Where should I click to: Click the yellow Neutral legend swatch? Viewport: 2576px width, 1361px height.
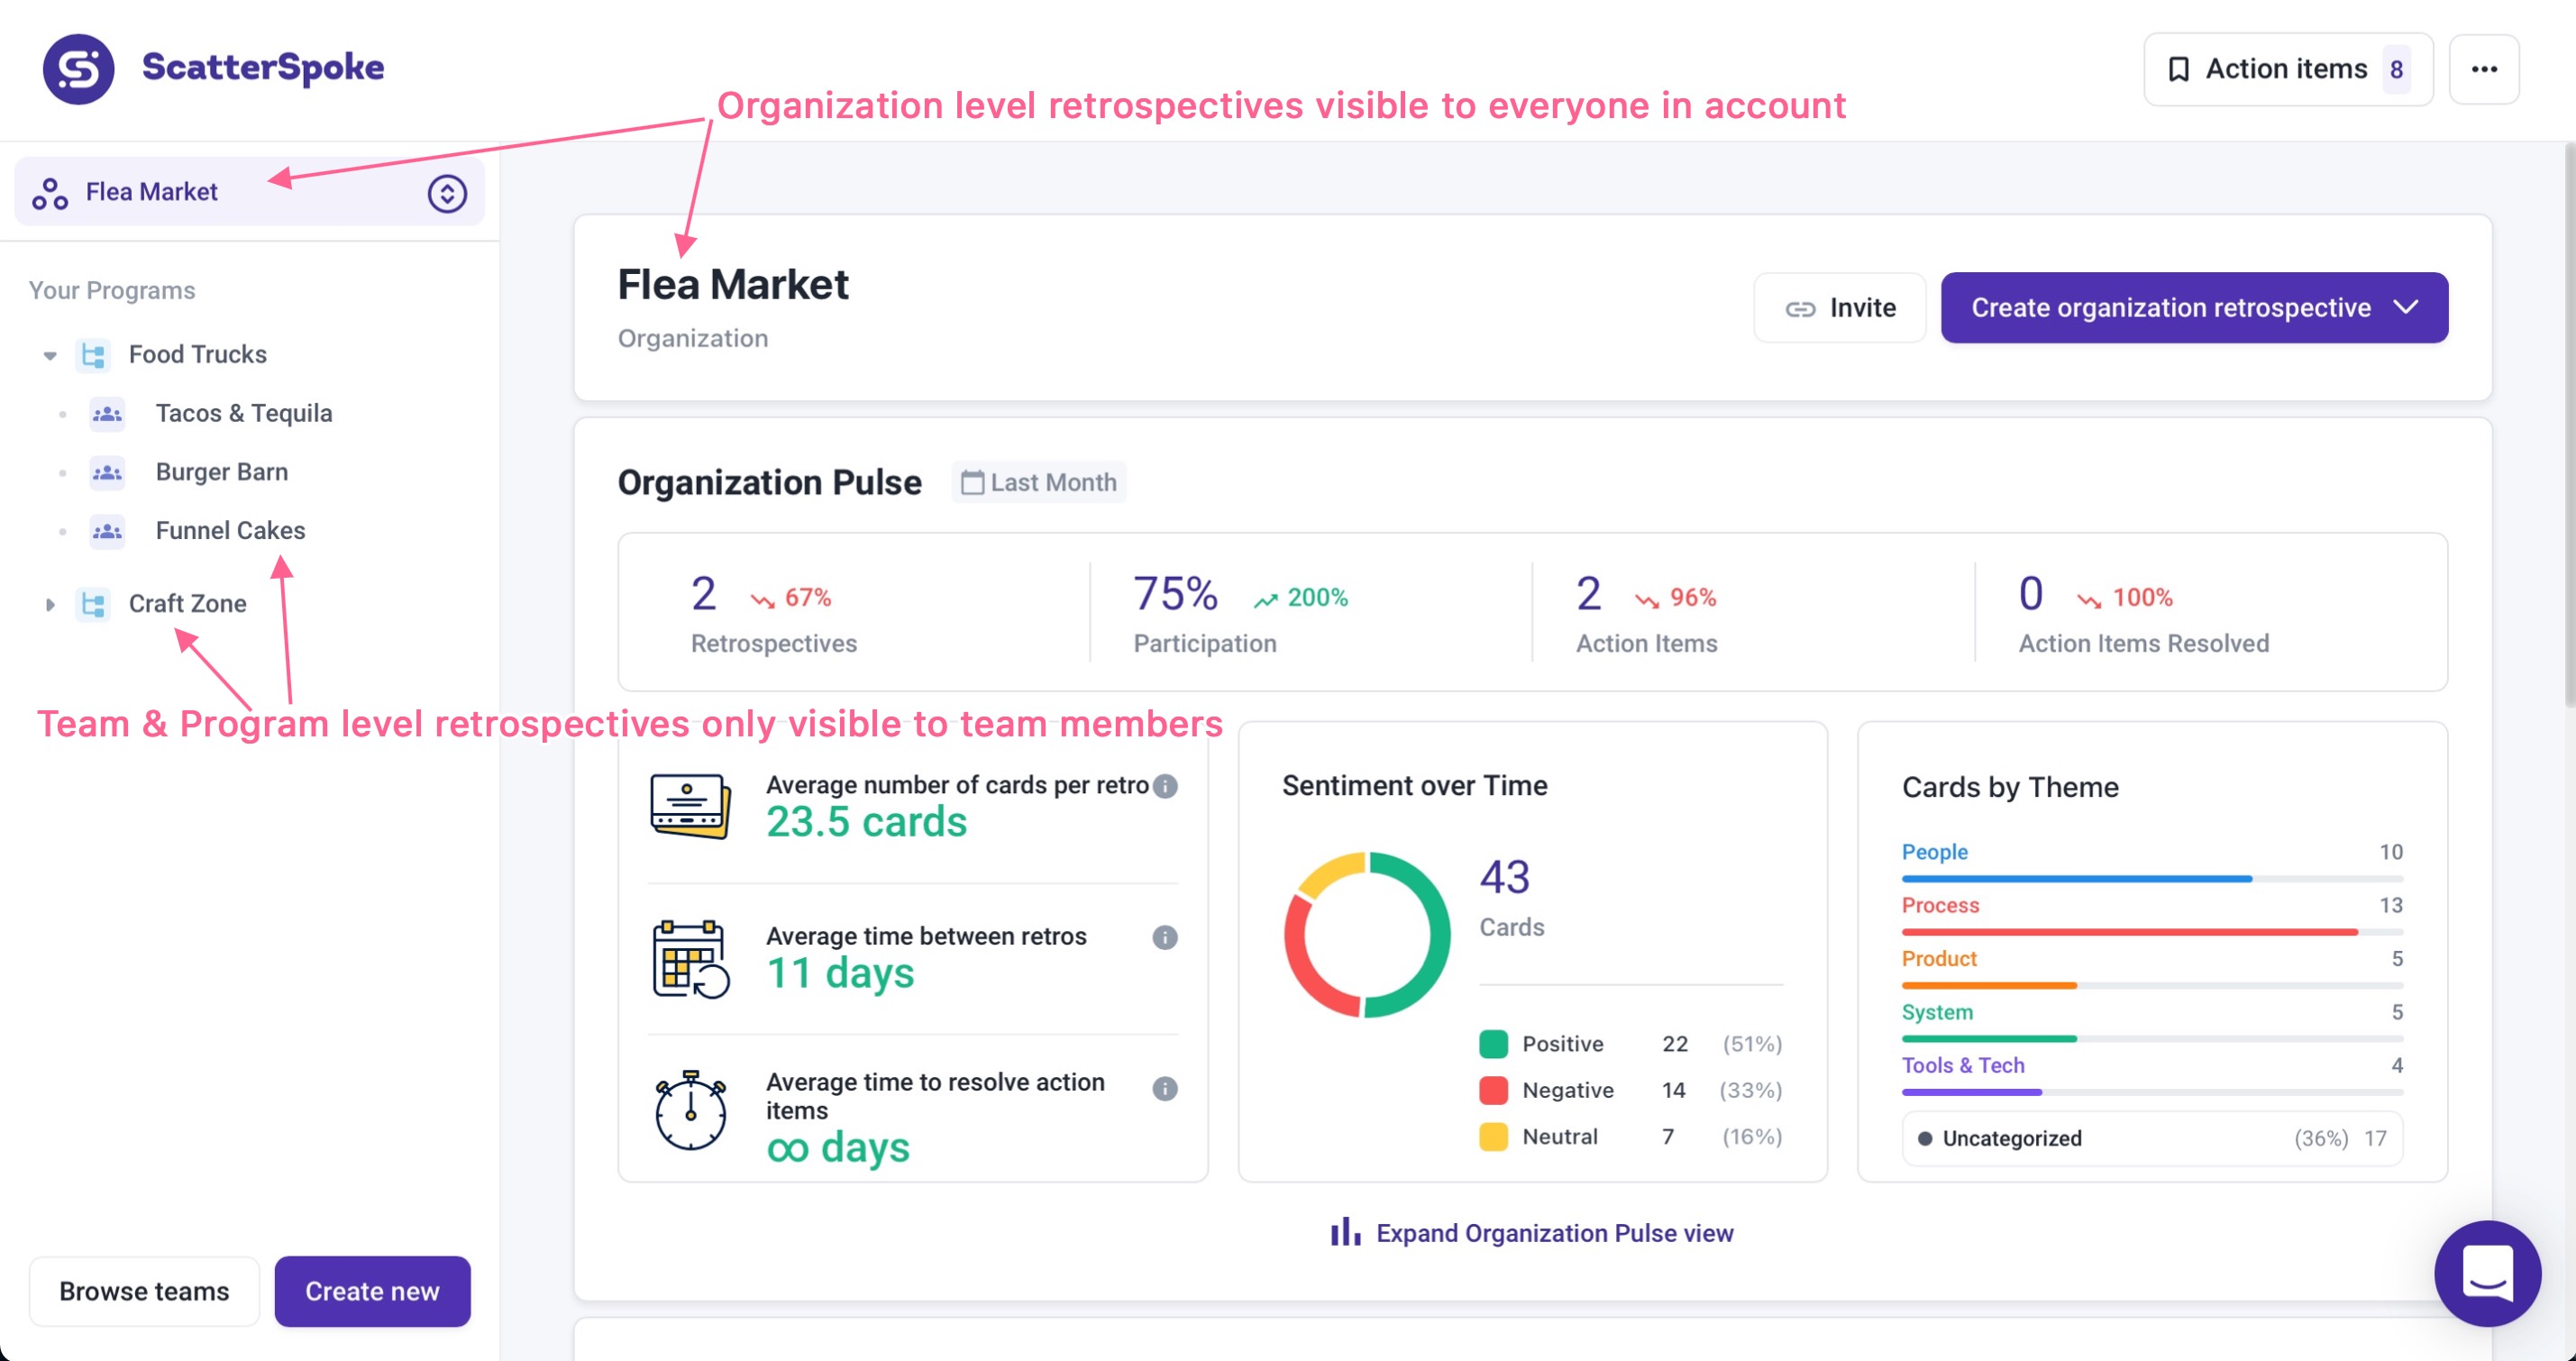(x=1493, y=1136)
